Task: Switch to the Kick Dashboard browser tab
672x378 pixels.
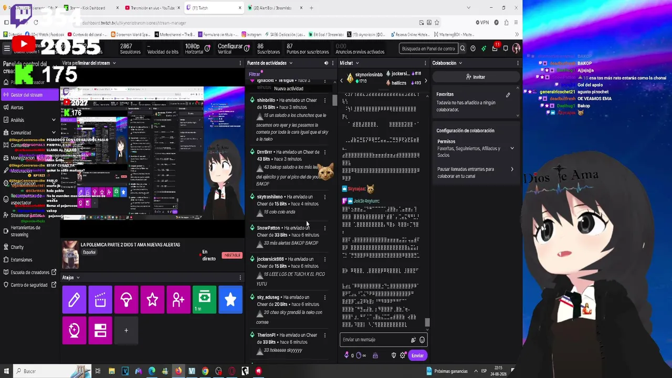Action: click(x=90, y=8)
